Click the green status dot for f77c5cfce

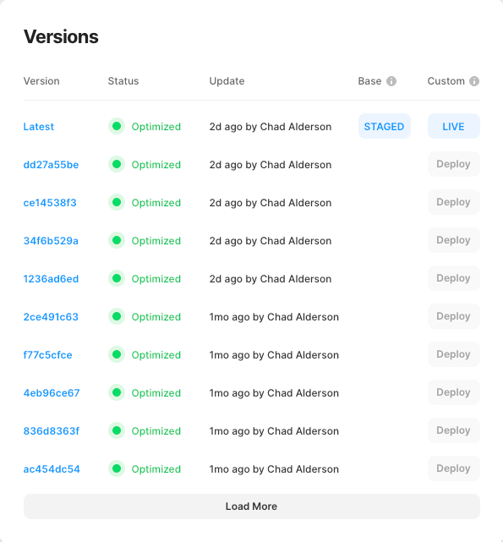tap(117, 354)
